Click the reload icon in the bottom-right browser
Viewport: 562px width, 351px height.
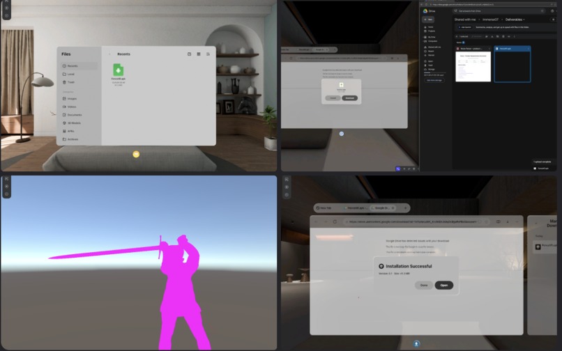(335, 221)
